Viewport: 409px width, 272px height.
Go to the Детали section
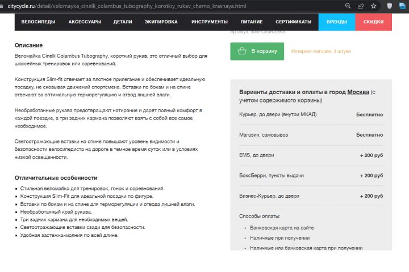click(x=123, y=22)
